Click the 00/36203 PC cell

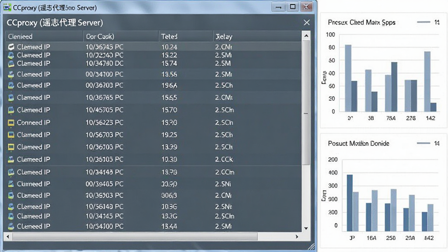(x=105, y=85)
